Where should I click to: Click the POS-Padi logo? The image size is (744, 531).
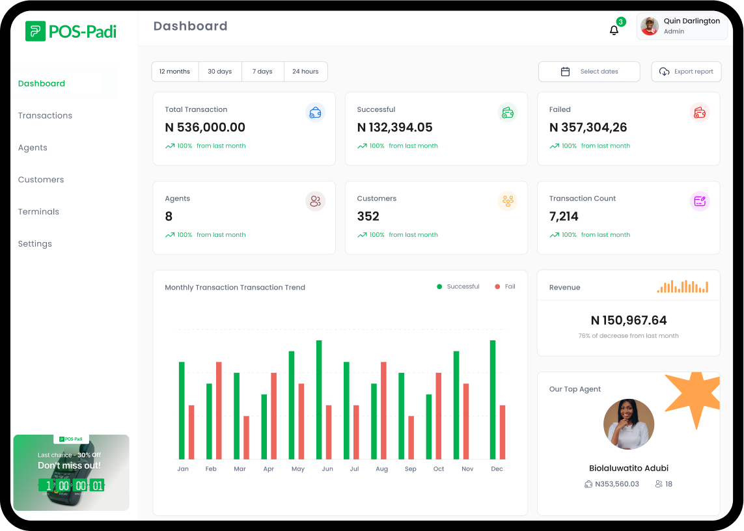[x=71, y=31]
